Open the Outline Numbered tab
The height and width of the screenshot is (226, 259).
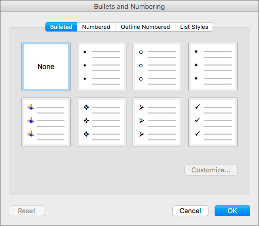pyautogui.click(x=145, y=27)
